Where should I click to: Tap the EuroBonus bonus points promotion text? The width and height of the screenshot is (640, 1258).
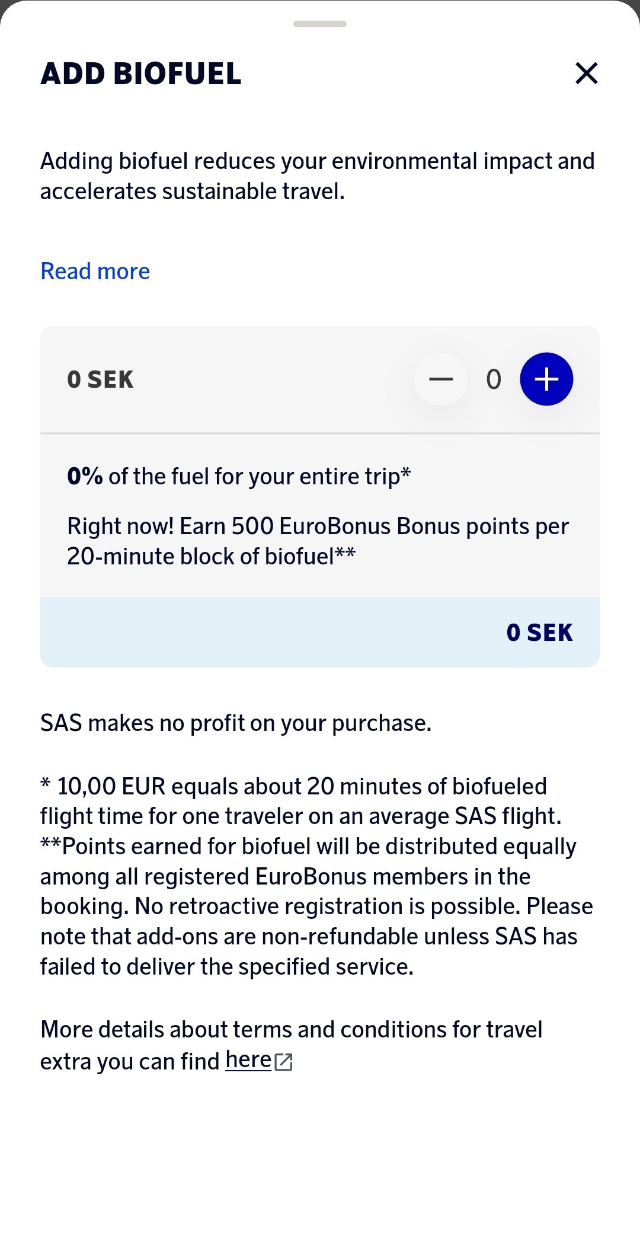[318, 541]
